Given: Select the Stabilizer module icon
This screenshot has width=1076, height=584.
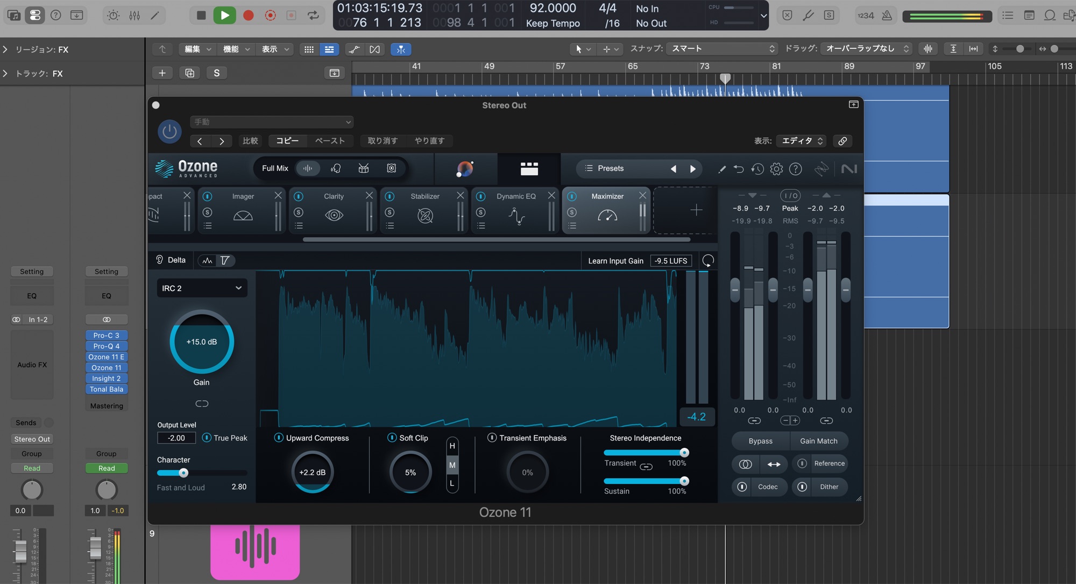Looking at the screenshot, I should click(x=425, y=216).
